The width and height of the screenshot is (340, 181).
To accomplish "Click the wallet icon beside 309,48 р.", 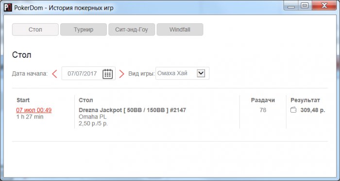I will coord(293,110).
